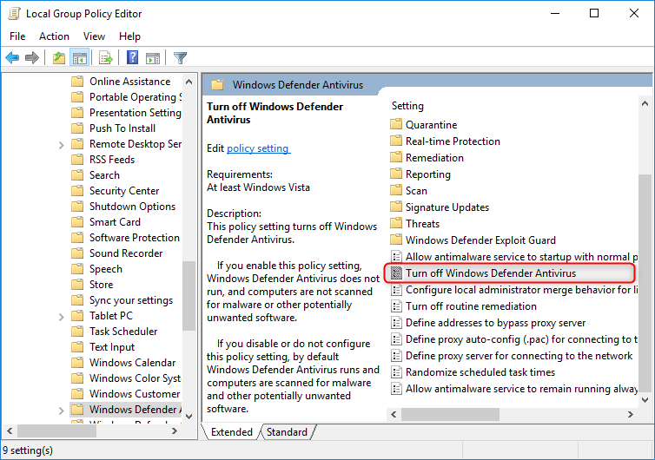Click the blue Help question-mark icon

click(x=133, y=58)
